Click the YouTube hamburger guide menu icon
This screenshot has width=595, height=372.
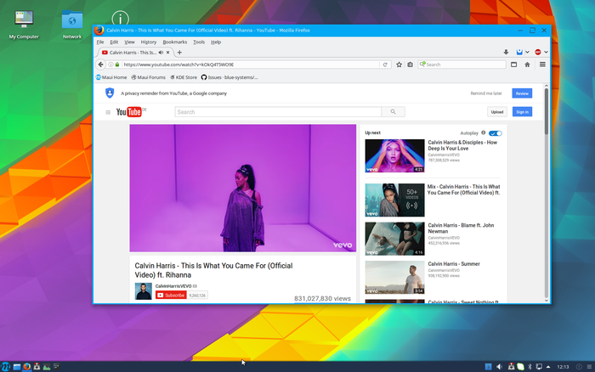(108, 112)
